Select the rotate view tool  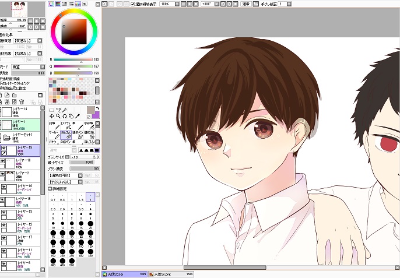tap(65, 117)
